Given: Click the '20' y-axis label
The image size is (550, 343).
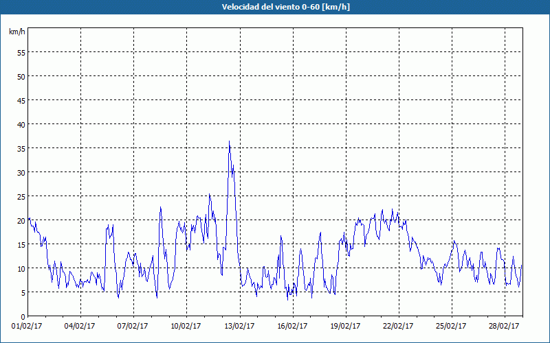Looking at the screenshot, I should point(21,220).
